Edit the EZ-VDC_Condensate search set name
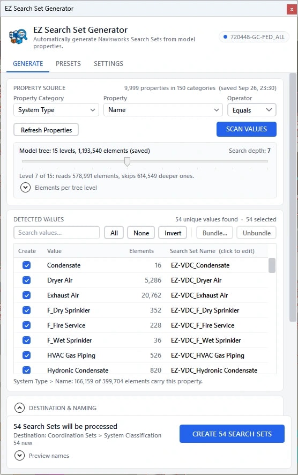Image resolution: width=298 pixels, height=475 pixels. tap(200, 265)
